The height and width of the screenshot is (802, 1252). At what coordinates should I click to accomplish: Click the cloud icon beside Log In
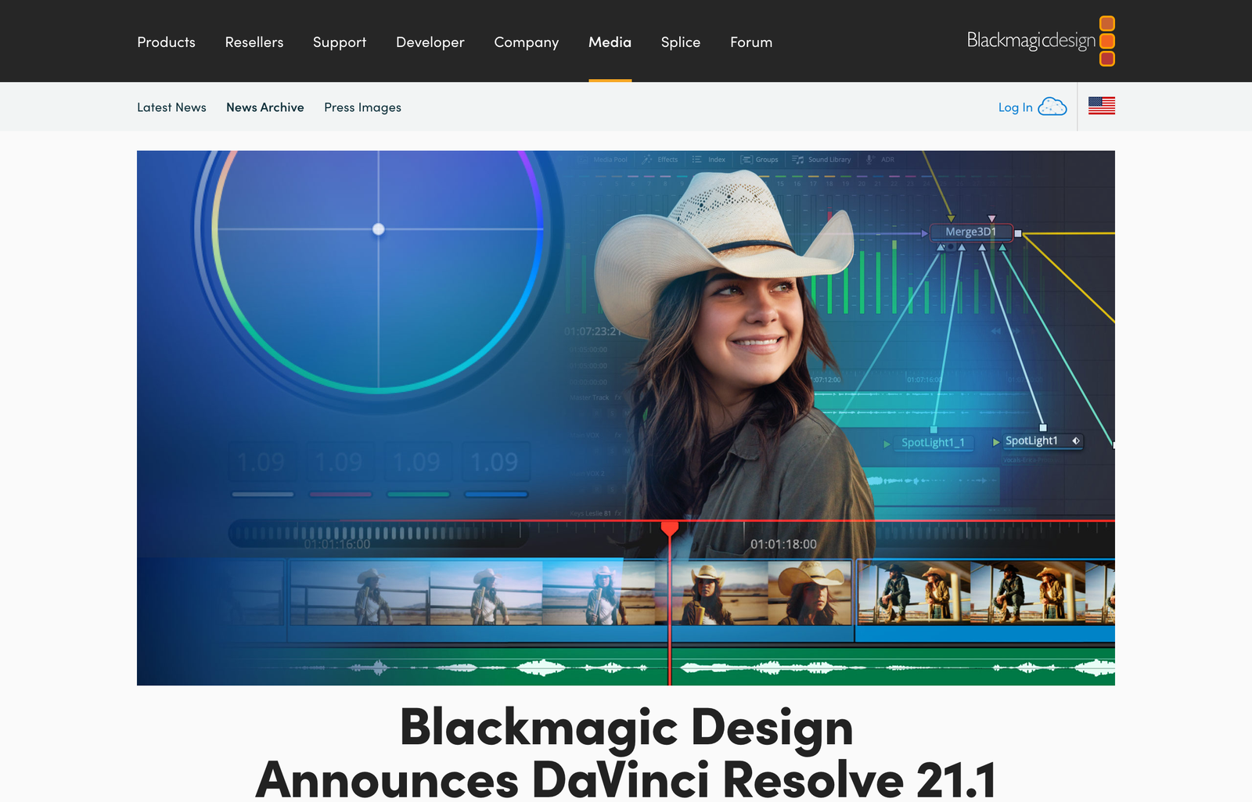[1052, 107]
